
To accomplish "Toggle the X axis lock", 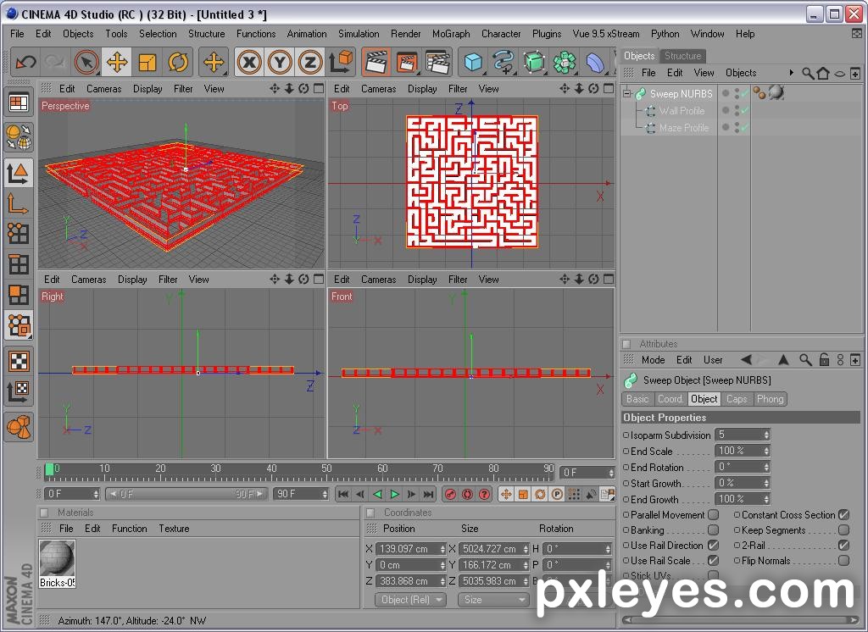I will pos(249,62).
